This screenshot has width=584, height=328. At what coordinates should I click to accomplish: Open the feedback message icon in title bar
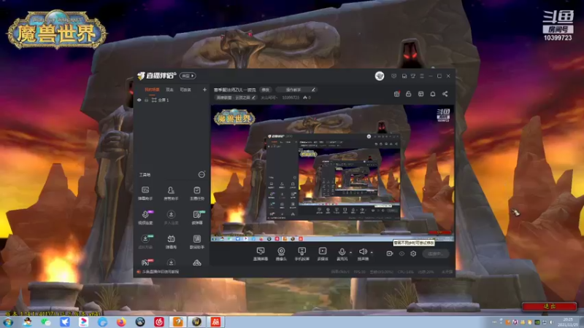[393, 76]
